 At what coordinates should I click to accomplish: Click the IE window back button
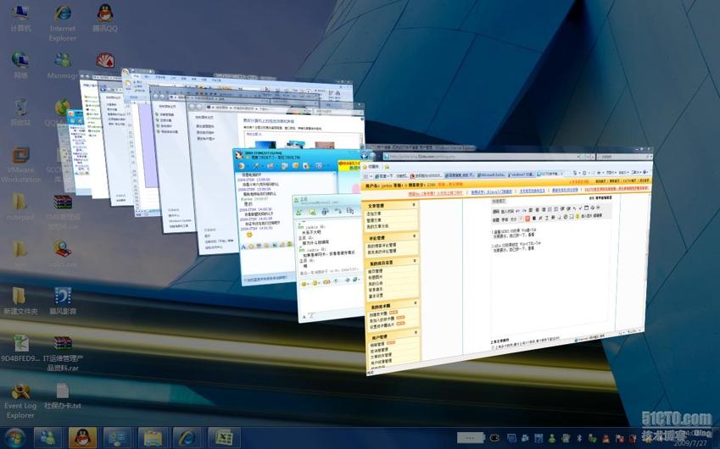click(x=366, y=157)
